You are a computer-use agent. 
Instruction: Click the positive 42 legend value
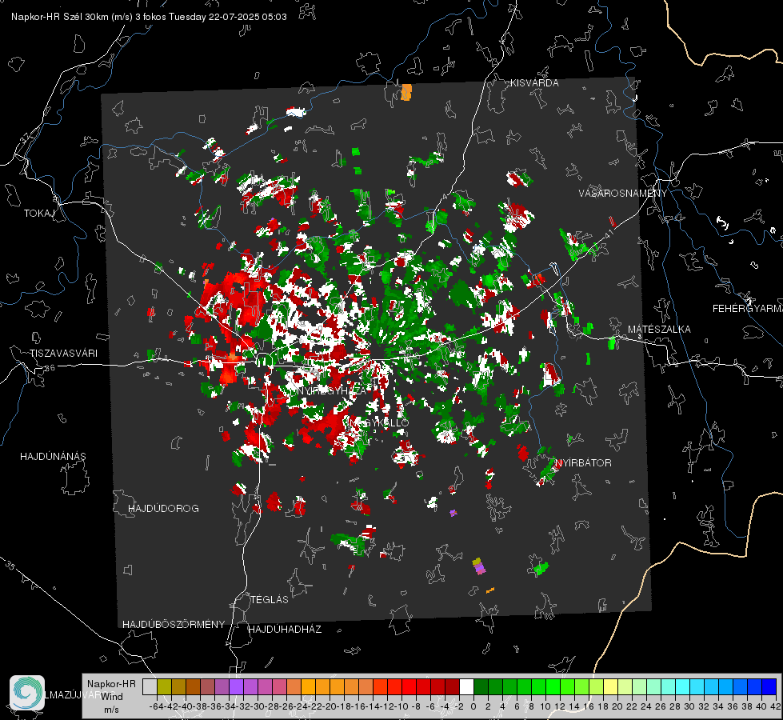(x=775, y=706)
